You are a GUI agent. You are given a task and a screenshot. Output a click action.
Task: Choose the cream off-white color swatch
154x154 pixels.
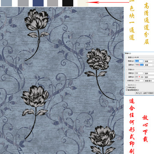click(x=83, y=3)
